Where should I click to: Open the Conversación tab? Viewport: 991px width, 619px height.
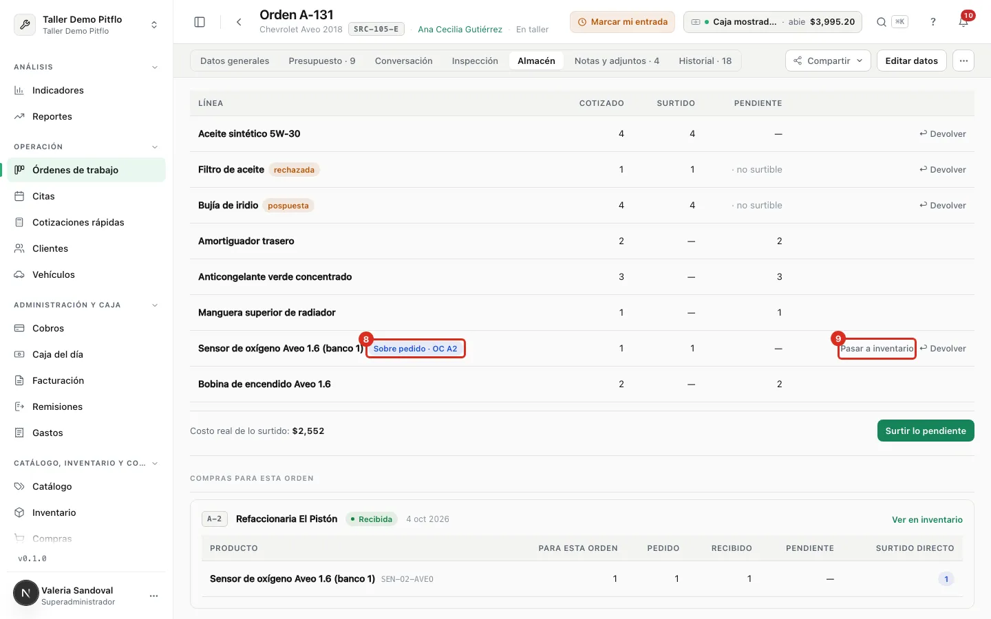coord(404,61)
